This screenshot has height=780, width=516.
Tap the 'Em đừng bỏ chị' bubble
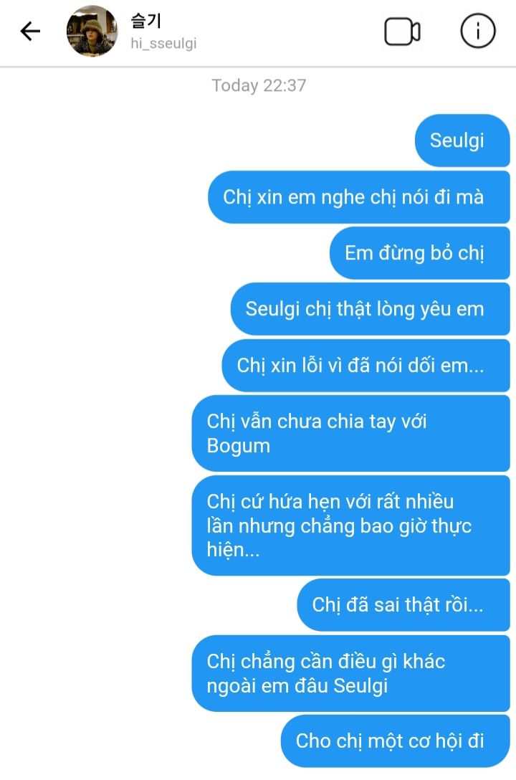pyautogui.click(x=419, y=252)
